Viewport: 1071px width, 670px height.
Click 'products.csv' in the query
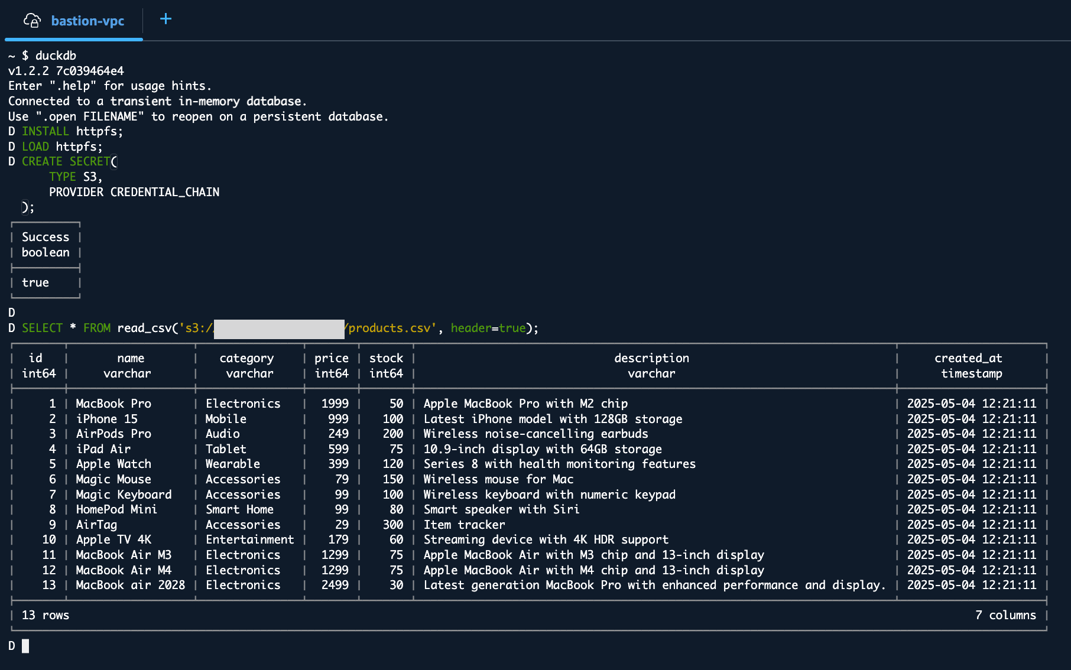390,328
